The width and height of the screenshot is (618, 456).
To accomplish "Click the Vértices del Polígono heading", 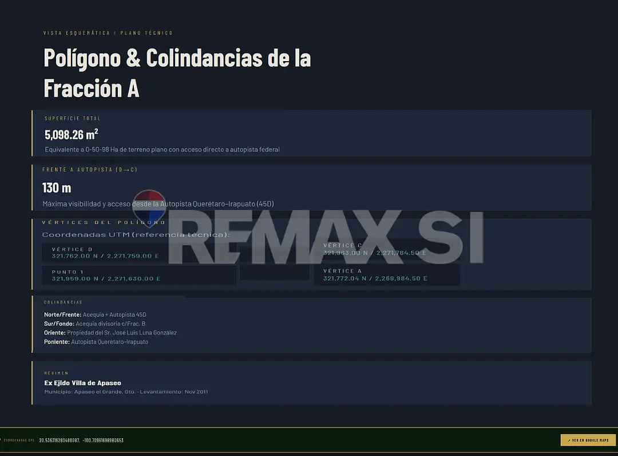I will 104,222.
